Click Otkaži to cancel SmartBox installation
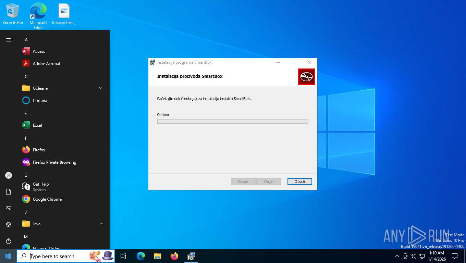 [299, 181]
